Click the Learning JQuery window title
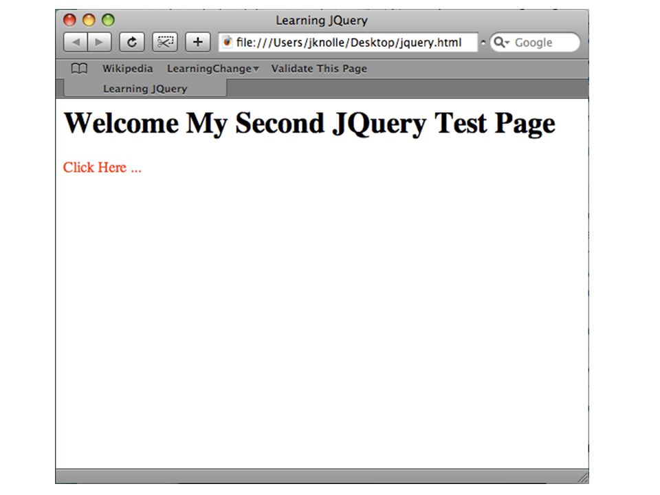Screen dimensions: 660x495 pyautogui.click(x=322, y=20)
